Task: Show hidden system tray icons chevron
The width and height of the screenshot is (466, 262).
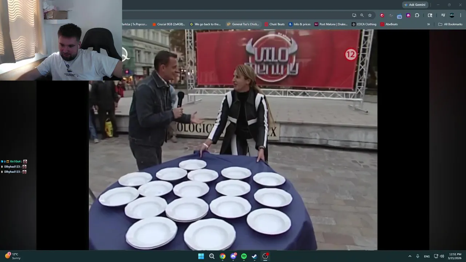Action: click(x=410, y=256)
